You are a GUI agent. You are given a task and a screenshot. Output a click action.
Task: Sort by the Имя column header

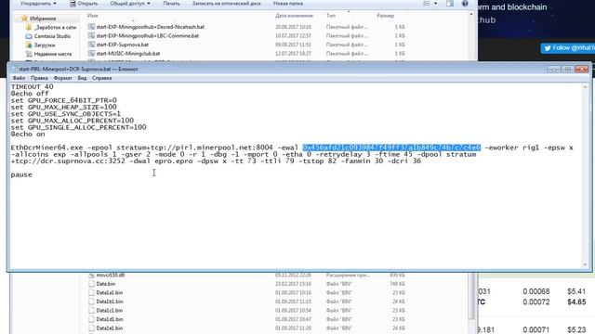[x=93, y=16]
